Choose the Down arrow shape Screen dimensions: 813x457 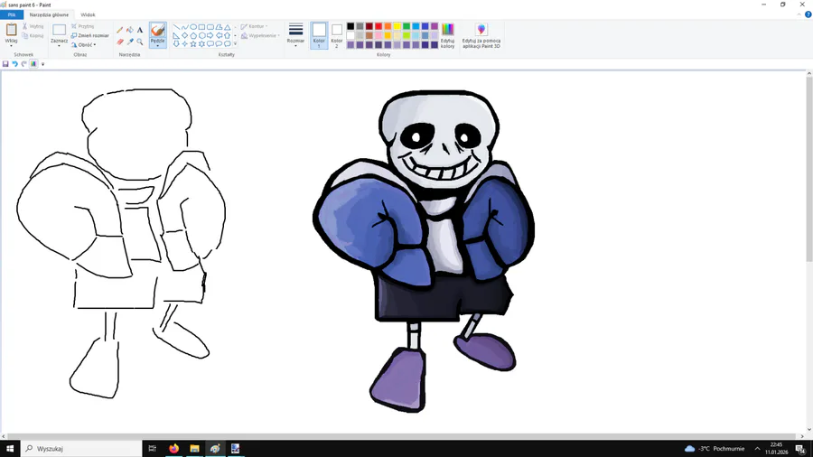coord(176,44)
